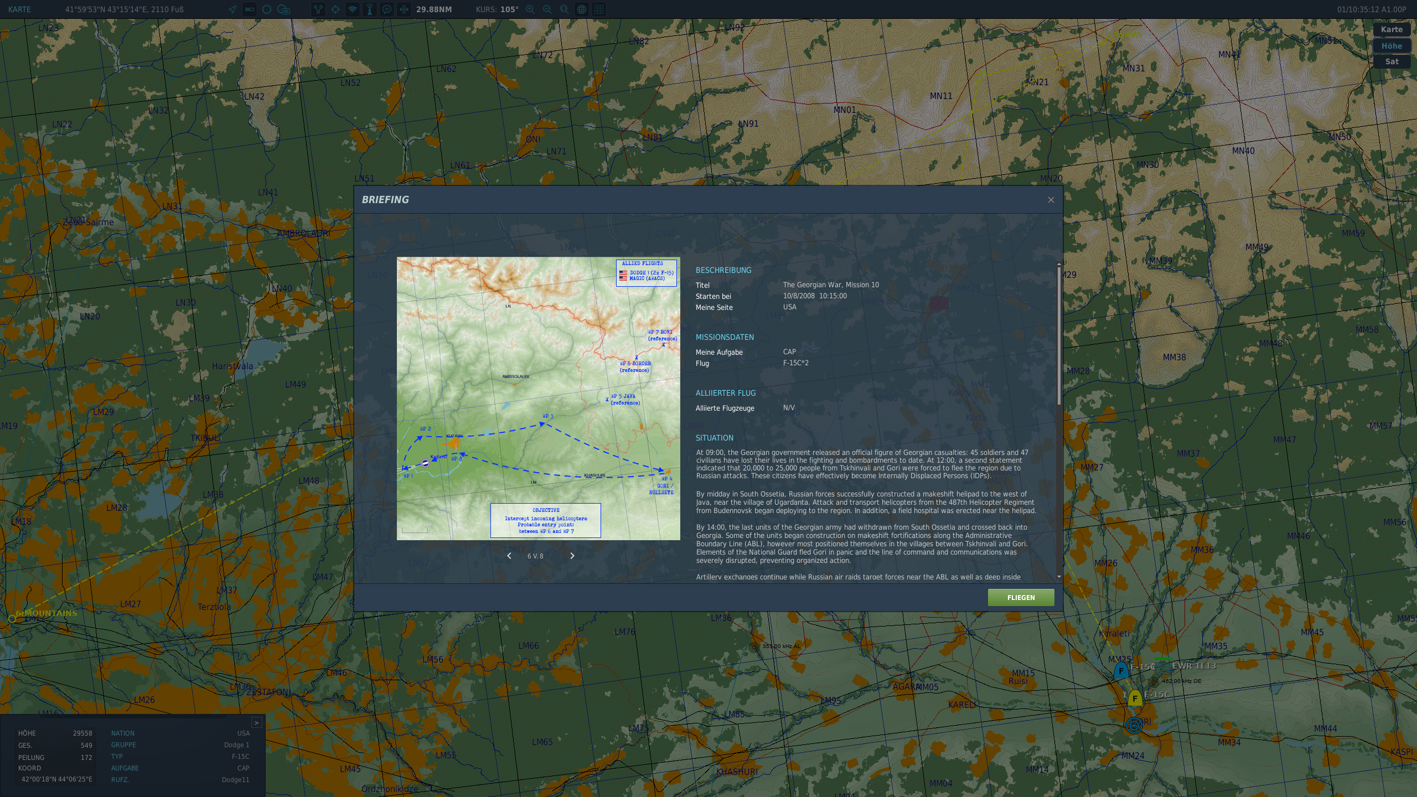The width and height of the screenshot is (1417, 797).
Task: Click the SITUATION section heading
Action: coord(714,438)
